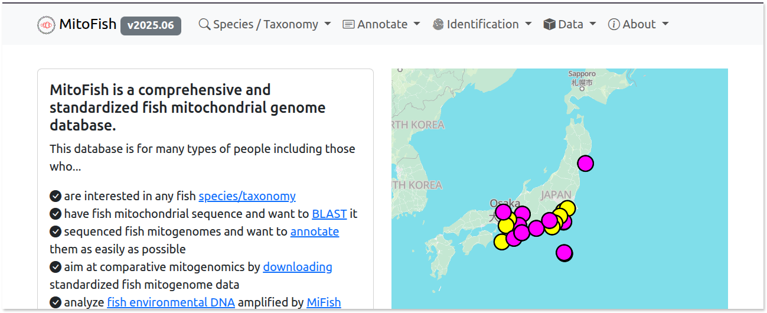The image size is (767, 313).
Task: Expand the Species / Taxonomy dropdown caret
Action: point(328,24)
